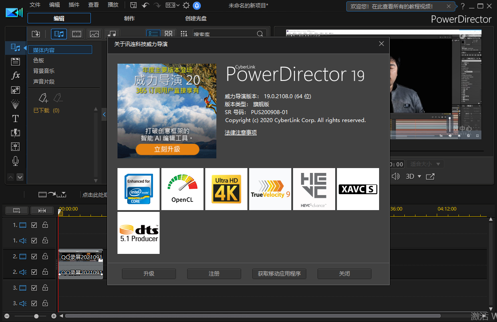Show more rooms with down arrow
Screen dimensions: 497x322
coord(20,177)
